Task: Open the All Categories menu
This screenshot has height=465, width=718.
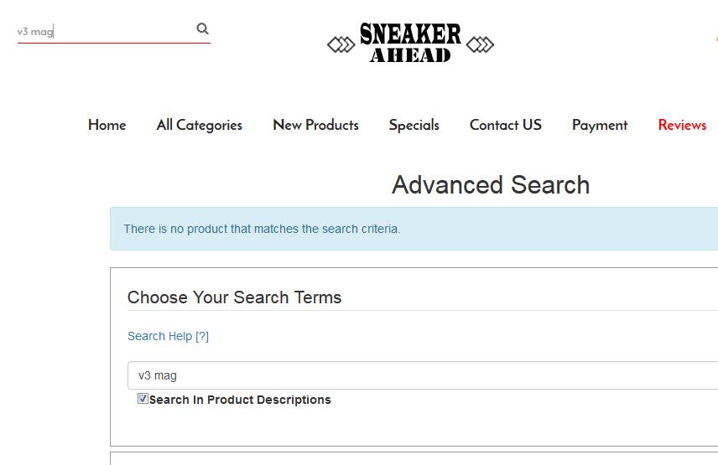Action: 199,125
